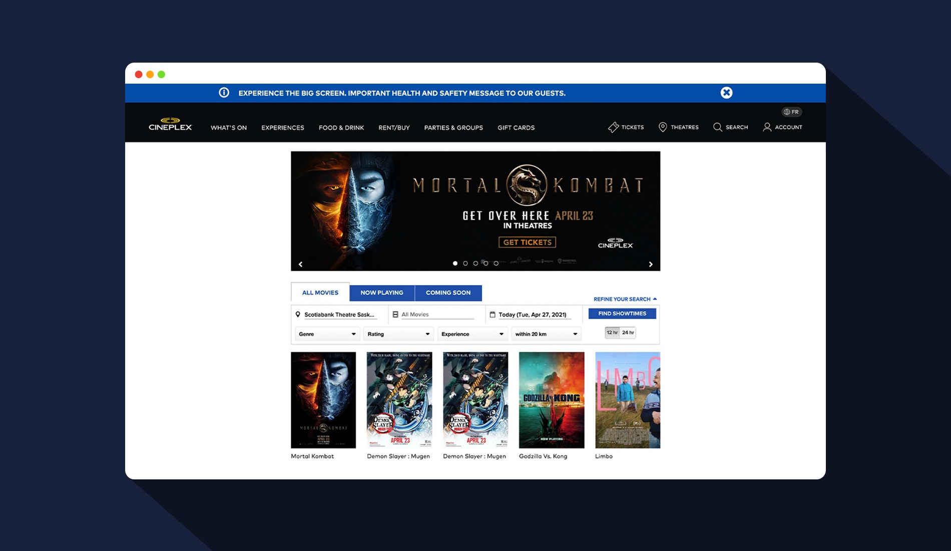The image size is (951, 551).
Task: Switch to Now Playing tab
Action: coord(382,293)
